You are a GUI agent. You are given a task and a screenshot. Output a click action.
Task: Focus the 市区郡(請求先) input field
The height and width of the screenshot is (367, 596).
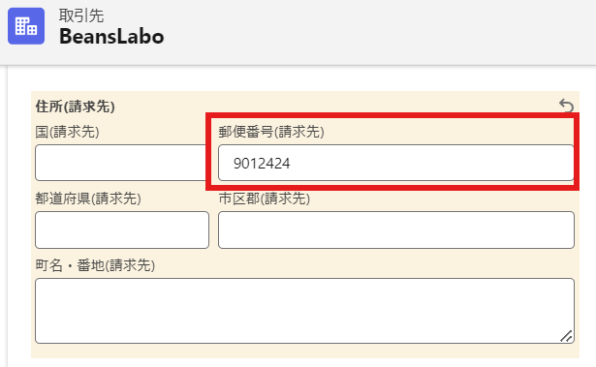click(x=396, y=229)
